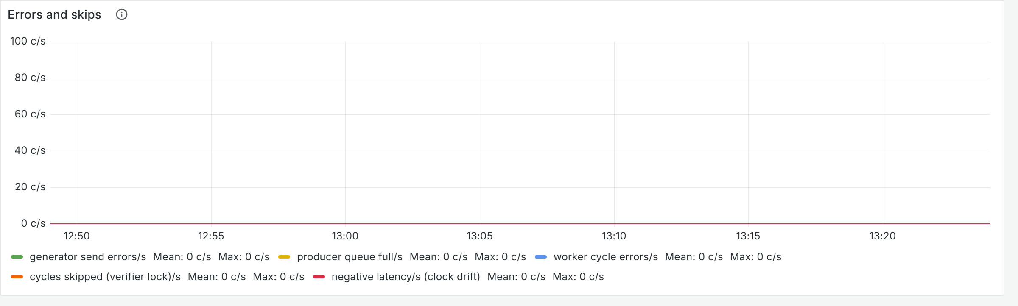Click the 12:50 time axis label
The image size is (1018, 306).
[x=77, y=236]
